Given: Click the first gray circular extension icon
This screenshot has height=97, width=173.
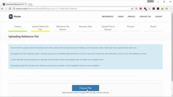Looking at the screenshot, I should pyautogui.click(x=136, y=9).
